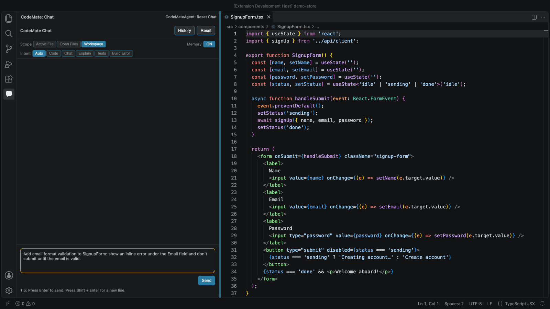Choose the Code intent

pyautogui.click(x=54, y=53)
